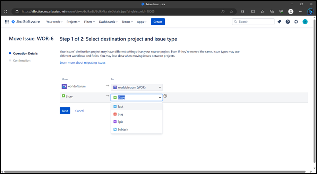Click the Cancel link

coord(80,111)
